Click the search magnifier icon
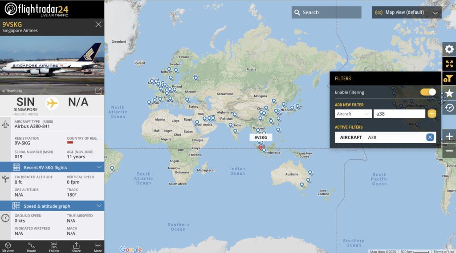This screenshot has width=456, height=253. click(297, 12)
